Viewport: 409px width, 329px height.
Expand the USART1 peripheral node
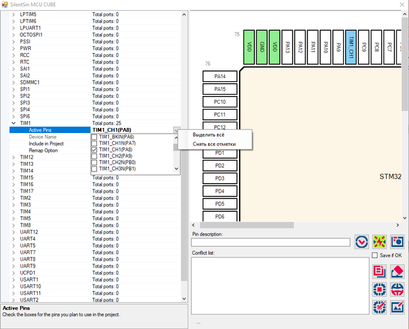tap(13, 280)
